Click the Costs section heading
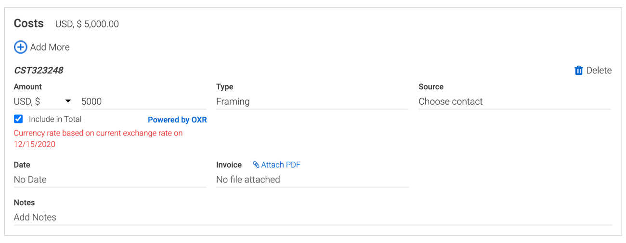This screenshot has width=626, height=243. 29,23
